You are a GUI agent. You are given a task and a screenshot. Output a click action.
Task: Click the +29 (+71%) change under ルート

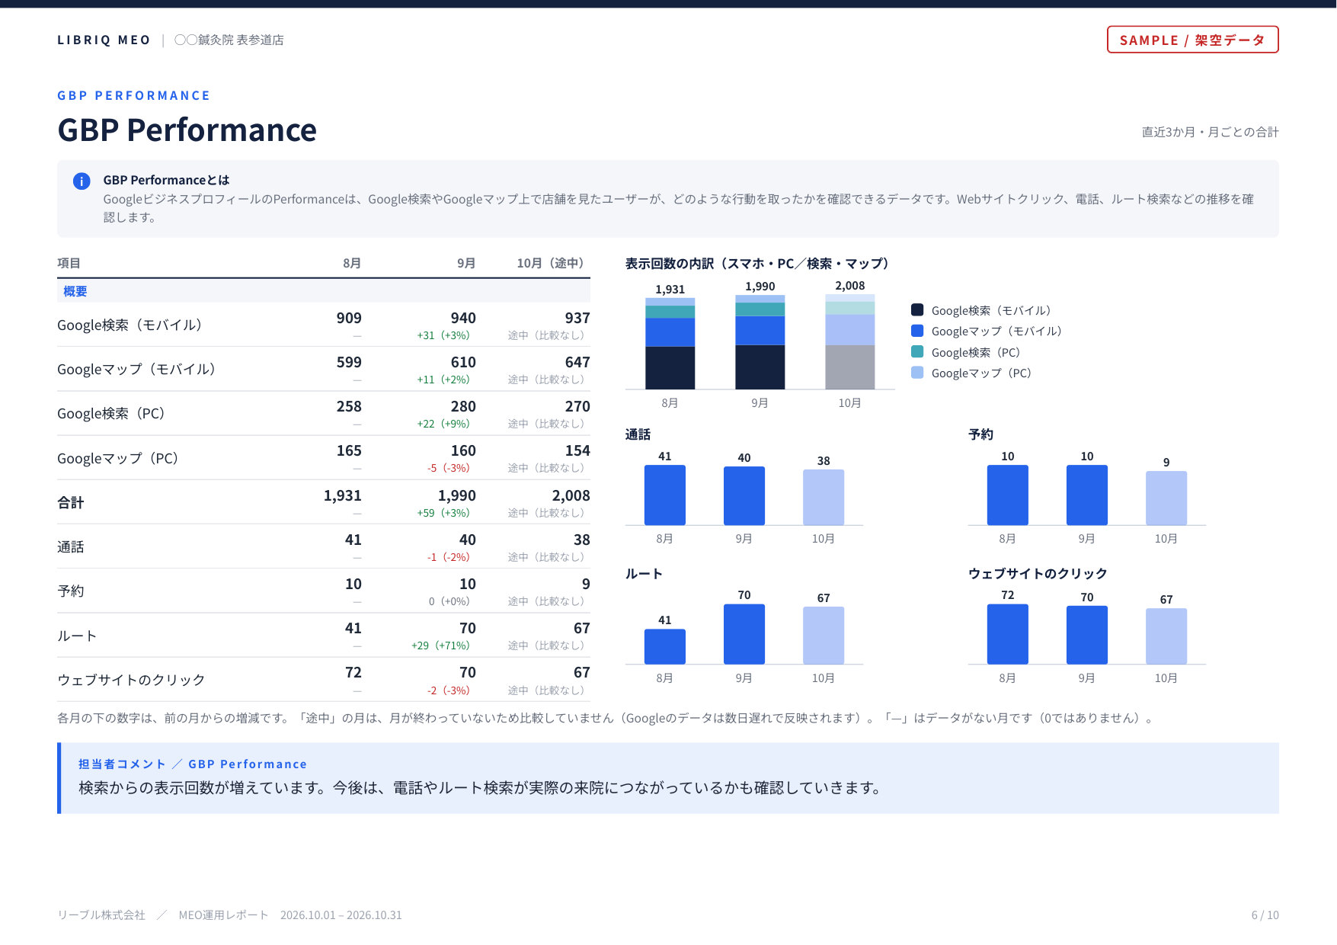440,645
